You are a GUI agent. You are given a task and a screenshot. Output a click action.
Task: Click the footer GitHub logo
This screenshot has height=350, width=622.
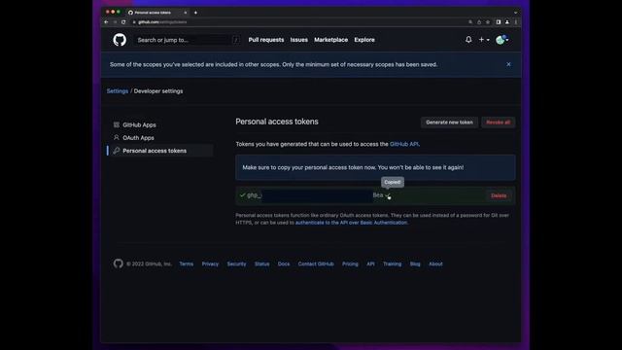coord(119,263)
